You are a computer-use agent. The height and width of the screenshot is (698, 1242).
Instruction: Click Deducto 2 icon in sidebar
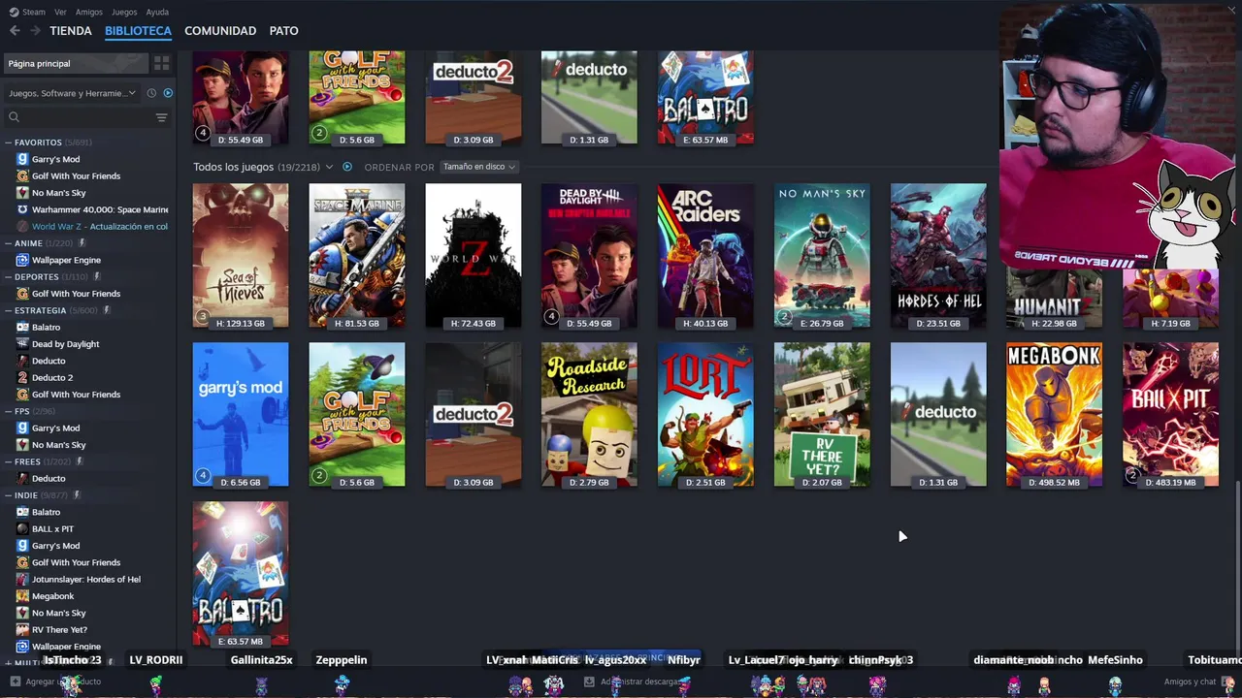click(x=22, y=378)
